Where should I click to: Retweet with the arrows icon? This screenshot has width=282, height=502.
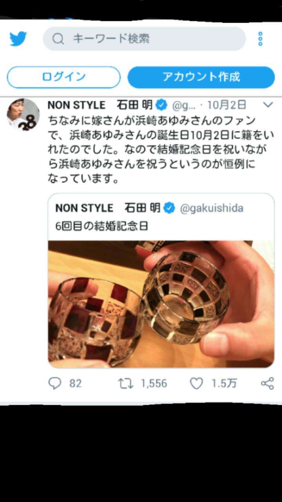click(x=126, y=383)
